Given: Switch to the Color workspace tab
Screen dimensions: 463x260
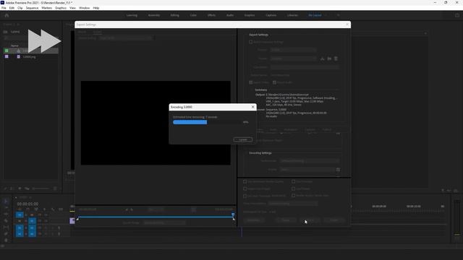Looking at the screenshot, I should coord(193,15).
